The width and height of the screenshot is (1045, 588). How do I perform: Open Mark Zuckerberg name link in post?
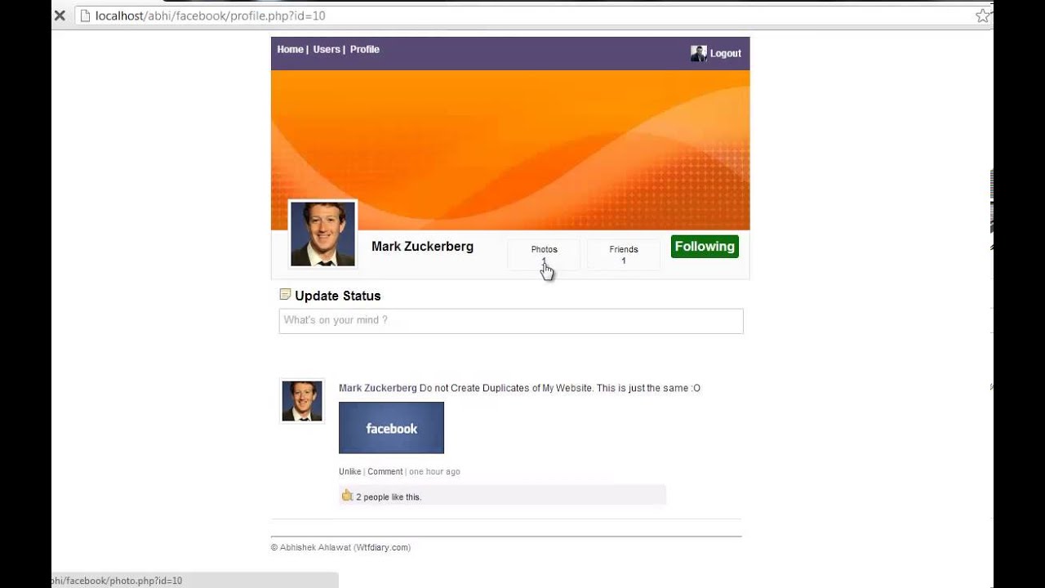378,388
